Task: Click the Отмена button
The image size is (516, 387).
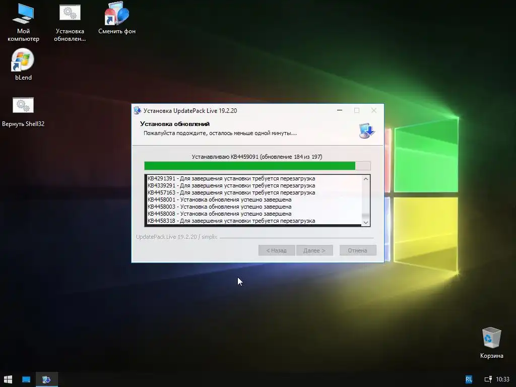Action: point(358,250)
